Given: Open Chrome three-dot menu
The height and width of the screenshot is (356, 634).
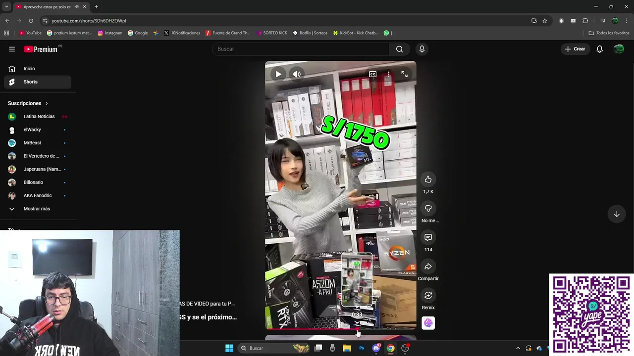Looking at the screenshot, I should [627, 21].
